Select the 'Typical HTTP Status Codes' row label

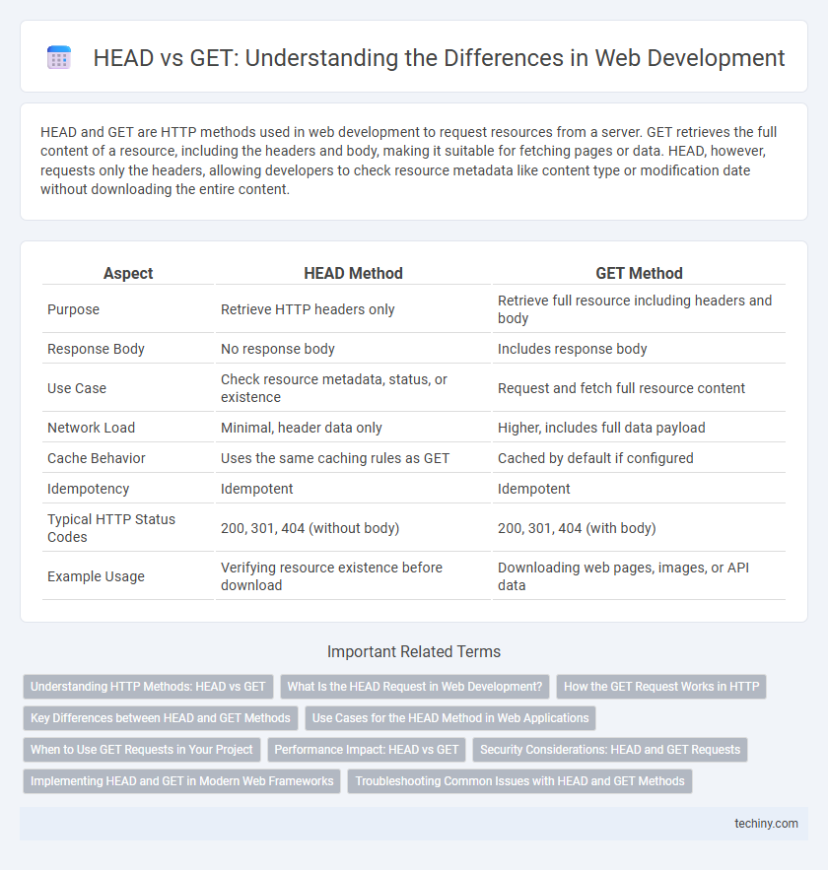coord(111,528)
